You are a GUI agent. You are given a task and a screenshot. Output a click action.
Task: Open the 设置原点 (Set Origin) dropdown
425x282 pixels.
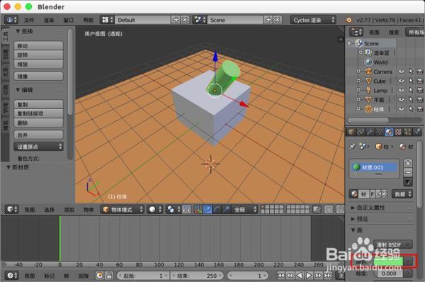38,147
